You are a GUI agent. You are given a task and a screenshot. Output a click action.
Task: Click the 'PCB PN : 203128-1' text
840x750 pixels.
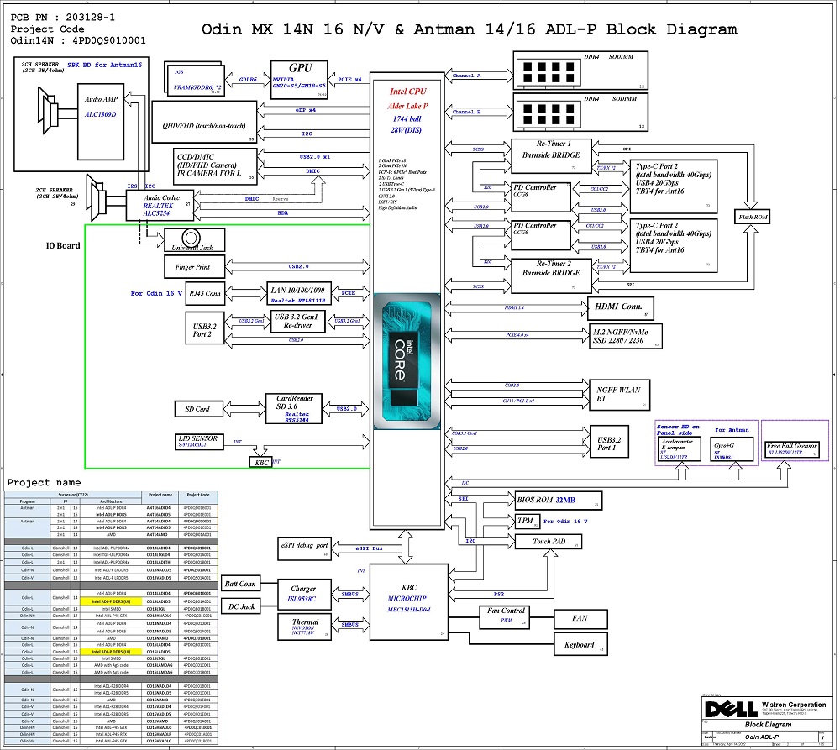pos(63,17)
